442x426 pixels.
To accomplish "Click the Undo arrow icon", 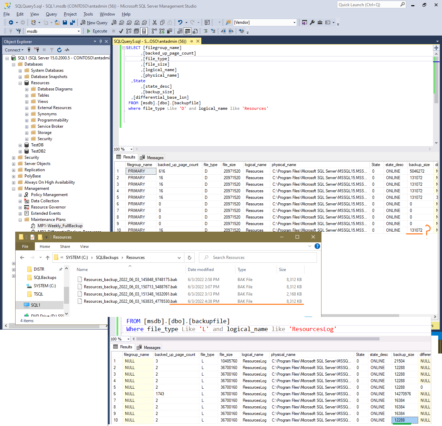I will pos(180,22).
